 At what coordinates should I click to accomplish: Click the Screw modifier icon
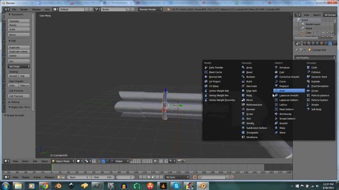coord(243,114)
